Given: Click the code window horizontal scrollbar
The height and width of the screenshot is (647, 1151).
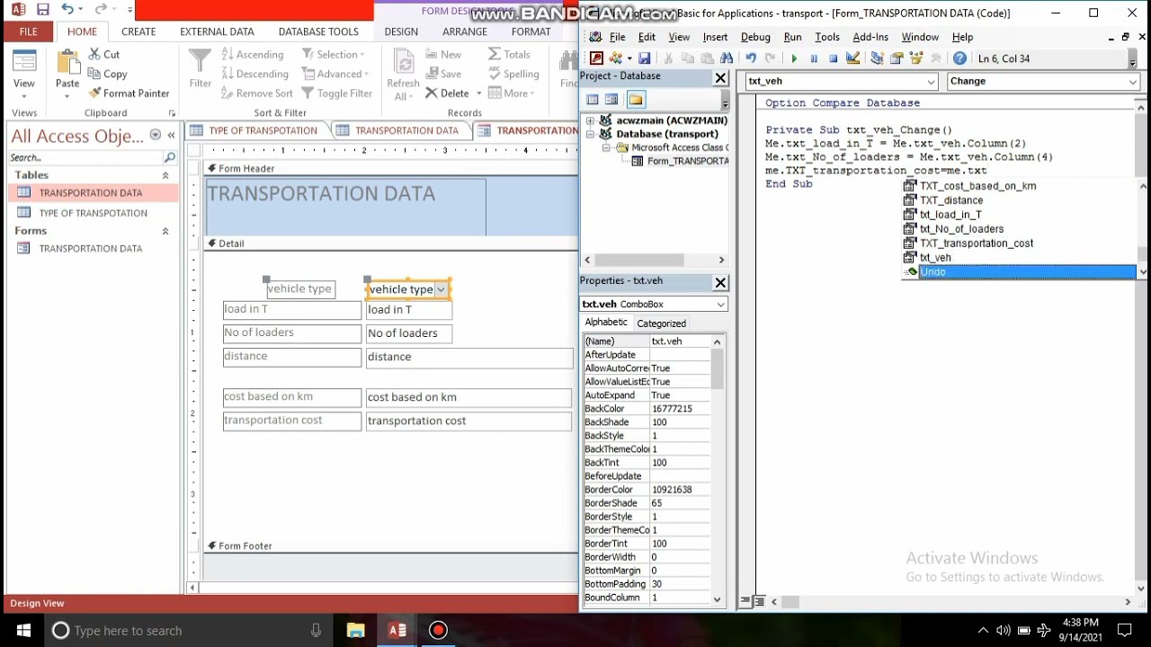Looking at the screenshot, I should [950, 601].
